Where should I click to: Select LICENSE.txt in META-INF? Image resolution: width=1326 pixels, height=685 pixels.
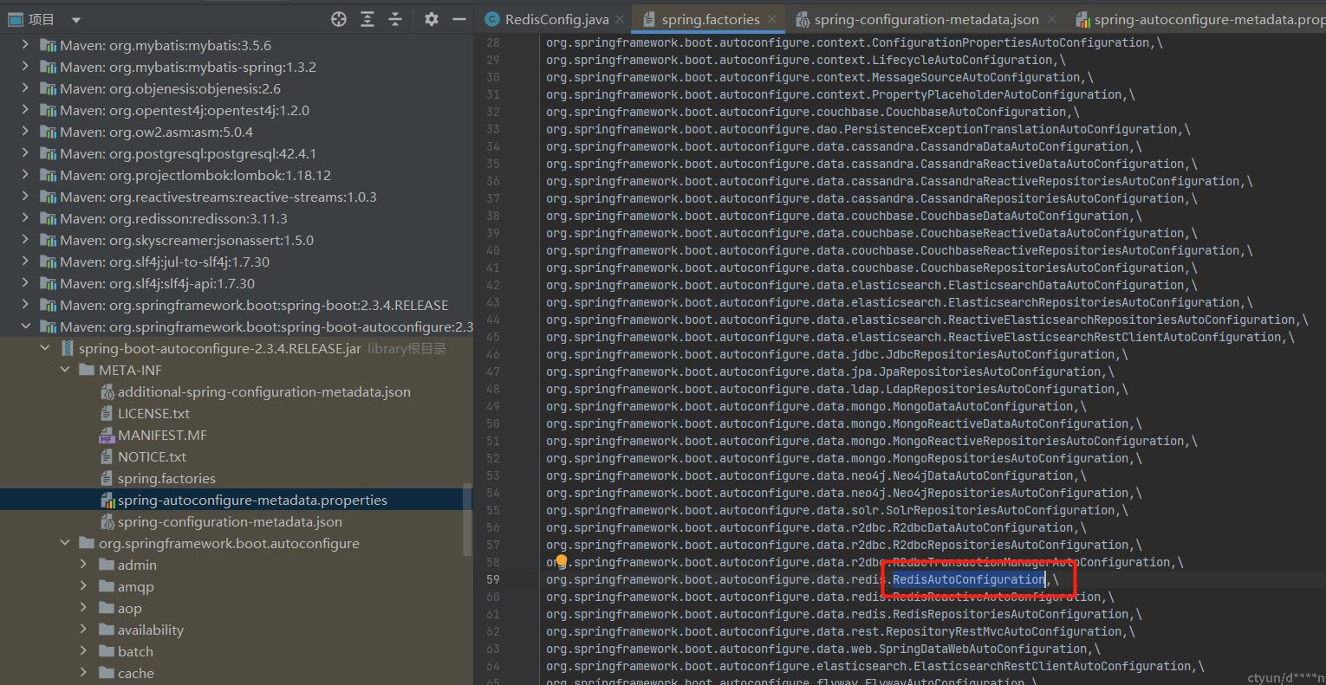pos(153,413)
